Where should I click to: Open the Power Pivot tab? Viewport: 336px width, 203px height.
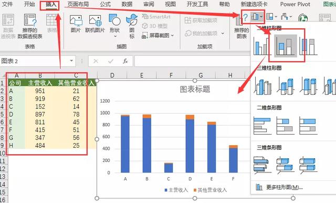coord(295,4)
